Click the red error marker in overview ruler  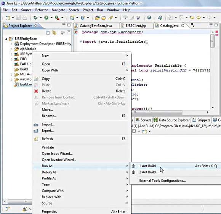(217, 32)
